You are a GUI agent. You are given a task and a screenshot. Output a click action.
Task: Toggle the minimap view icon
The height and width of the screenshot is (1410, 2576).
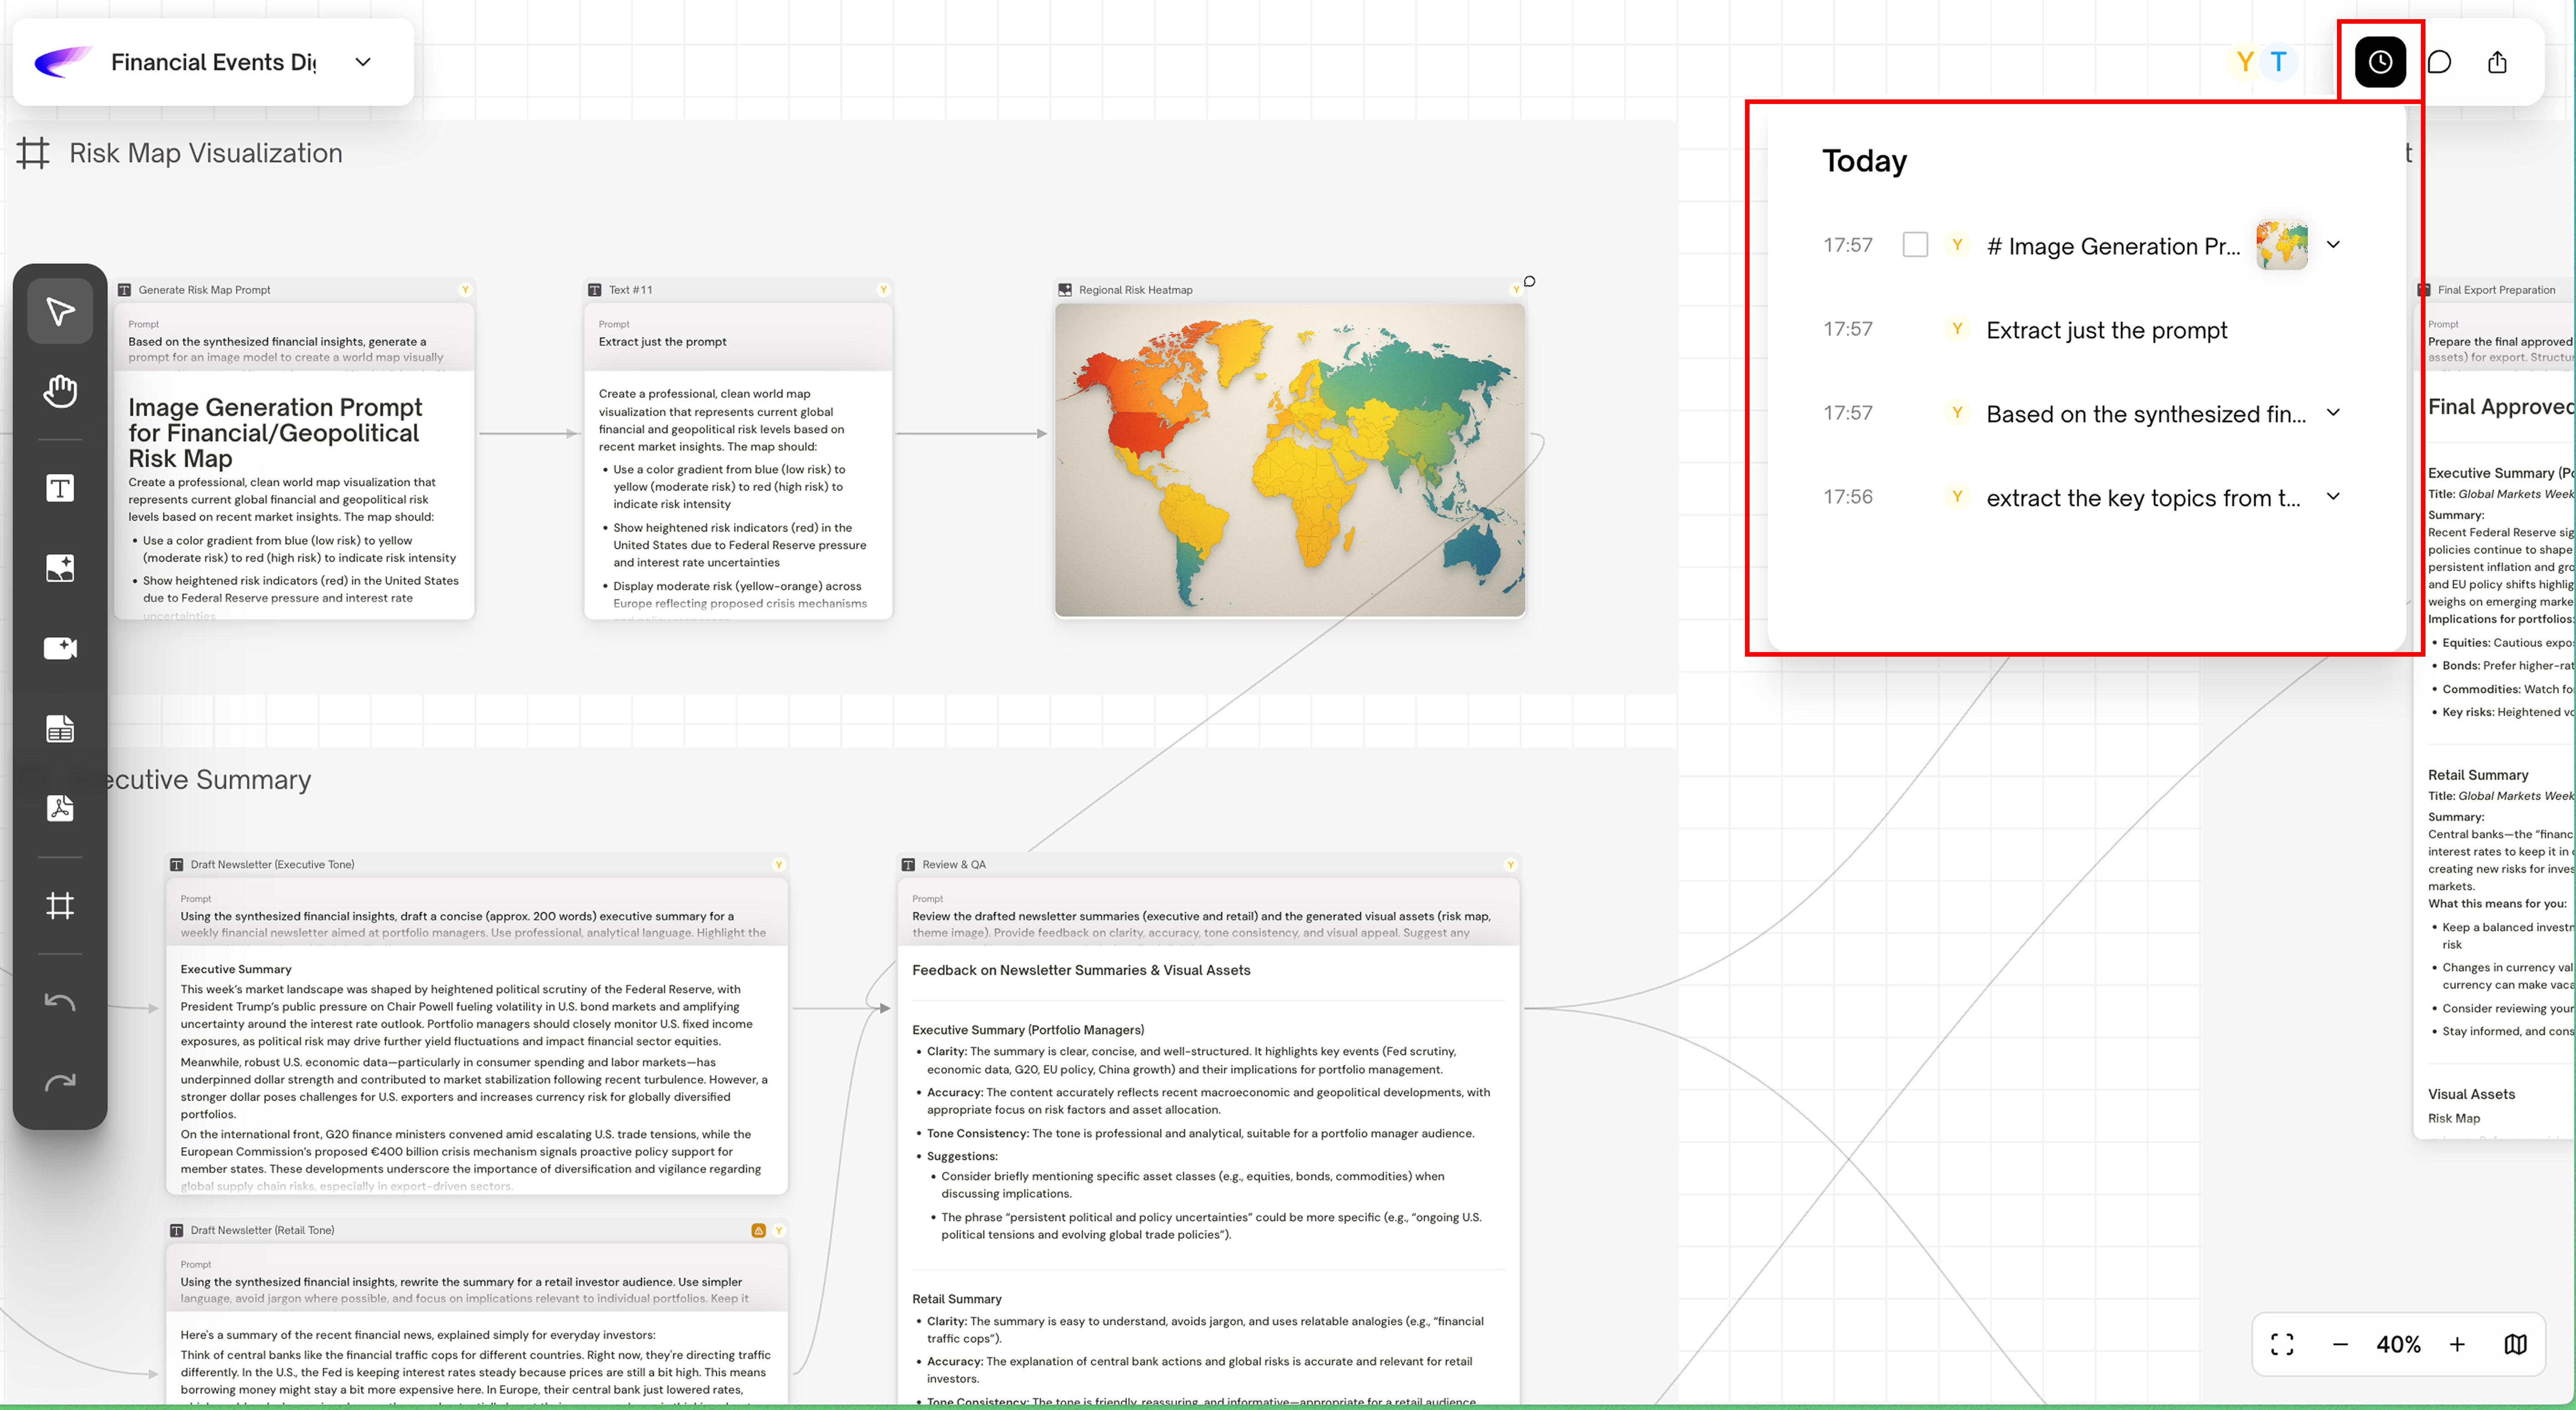pyautogui.click(x=2515, y=1344)
